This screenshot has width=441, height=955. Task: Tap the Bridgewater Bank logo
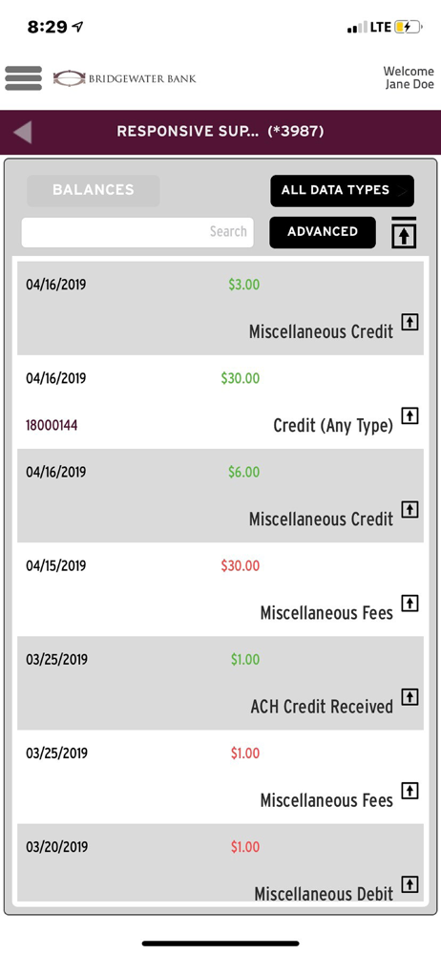tap(125, 78)
